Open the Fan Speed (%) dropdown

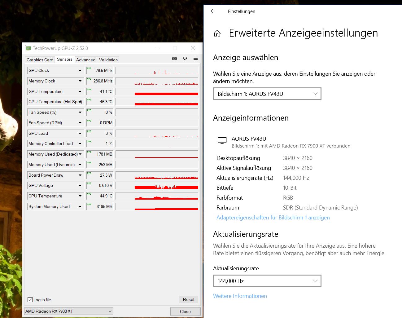tap(80, 113)
